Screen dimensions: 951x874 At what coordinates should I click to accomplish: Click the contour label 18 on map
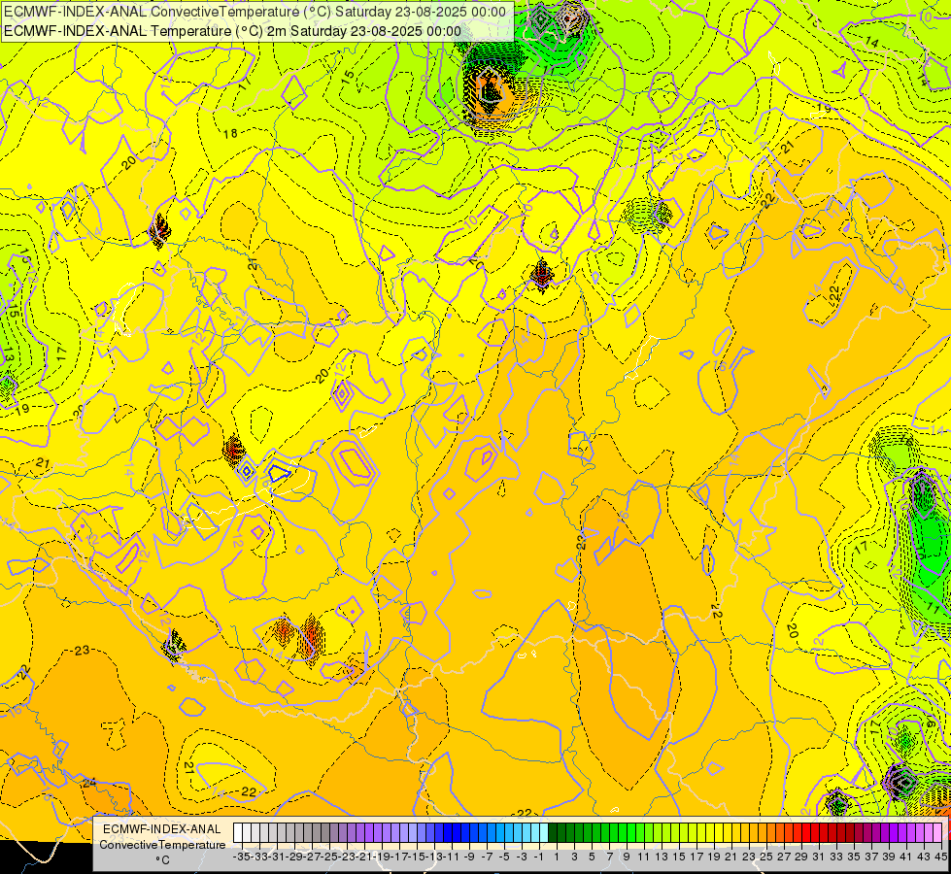230,134
